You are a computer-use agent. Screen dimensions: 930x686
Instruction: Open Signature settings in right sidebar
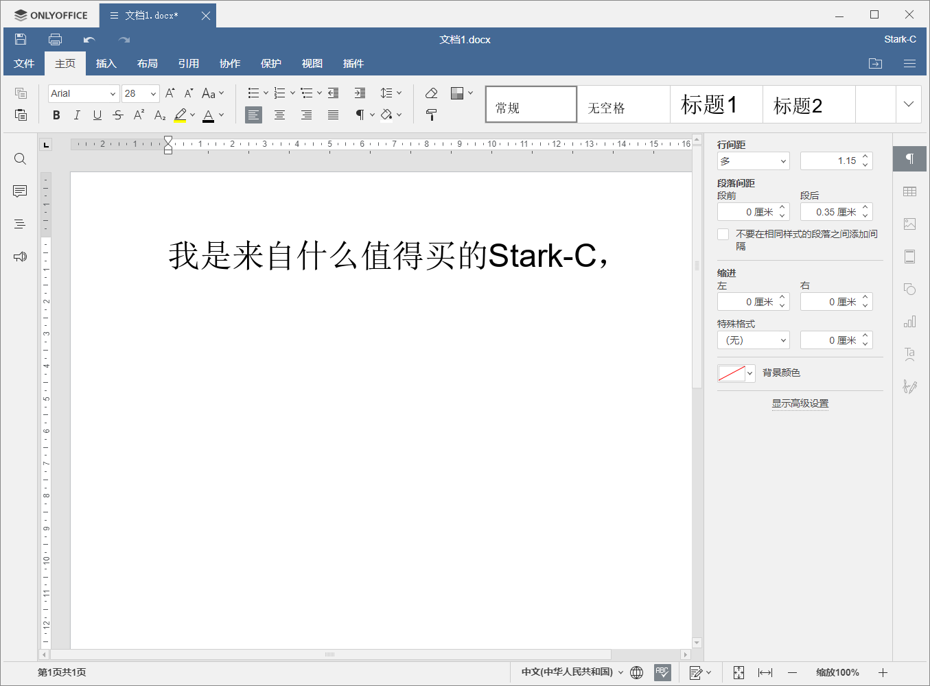click(x=910, y=386)
